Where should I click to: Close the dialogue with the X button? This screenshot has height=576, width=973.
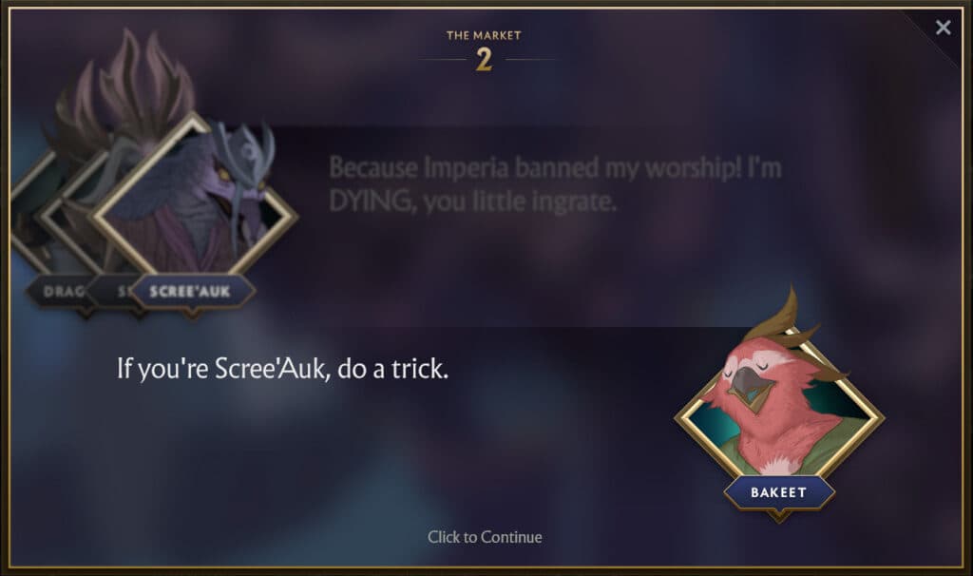click(944, 28)
